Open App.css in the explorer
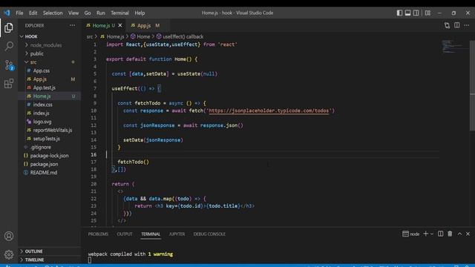The image size is (475, 267). click(x=49, y=70)
